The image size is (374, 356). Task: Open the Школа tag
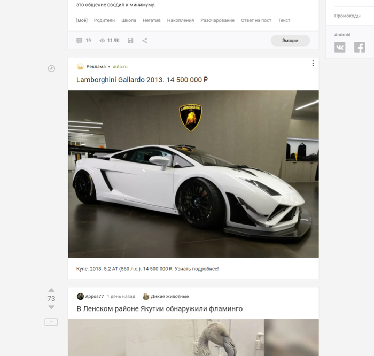129,20
